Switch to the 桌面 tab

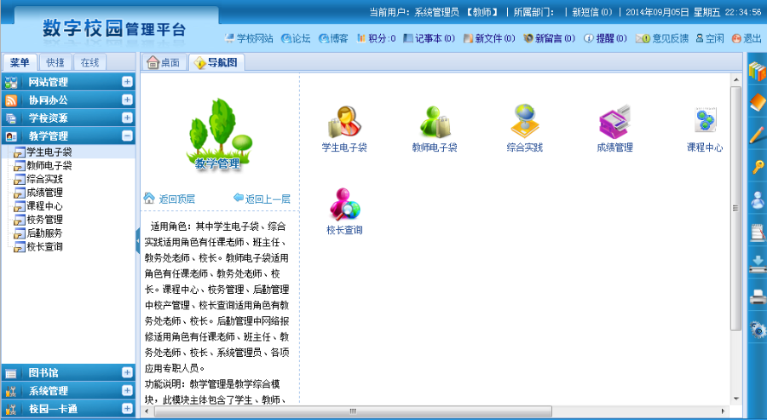(164, 62)
